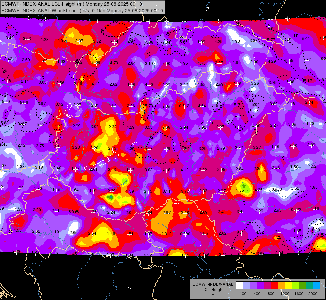Click the wind shear value 9.34
Viewport: 326px width, 300px height.
tap(166, 42)
